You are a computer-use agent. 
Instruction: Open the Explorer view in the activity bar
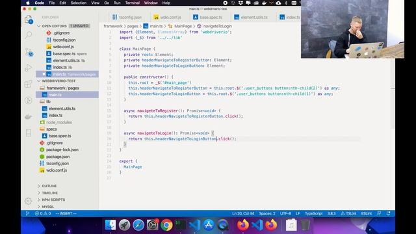click(x=29, y=19)
